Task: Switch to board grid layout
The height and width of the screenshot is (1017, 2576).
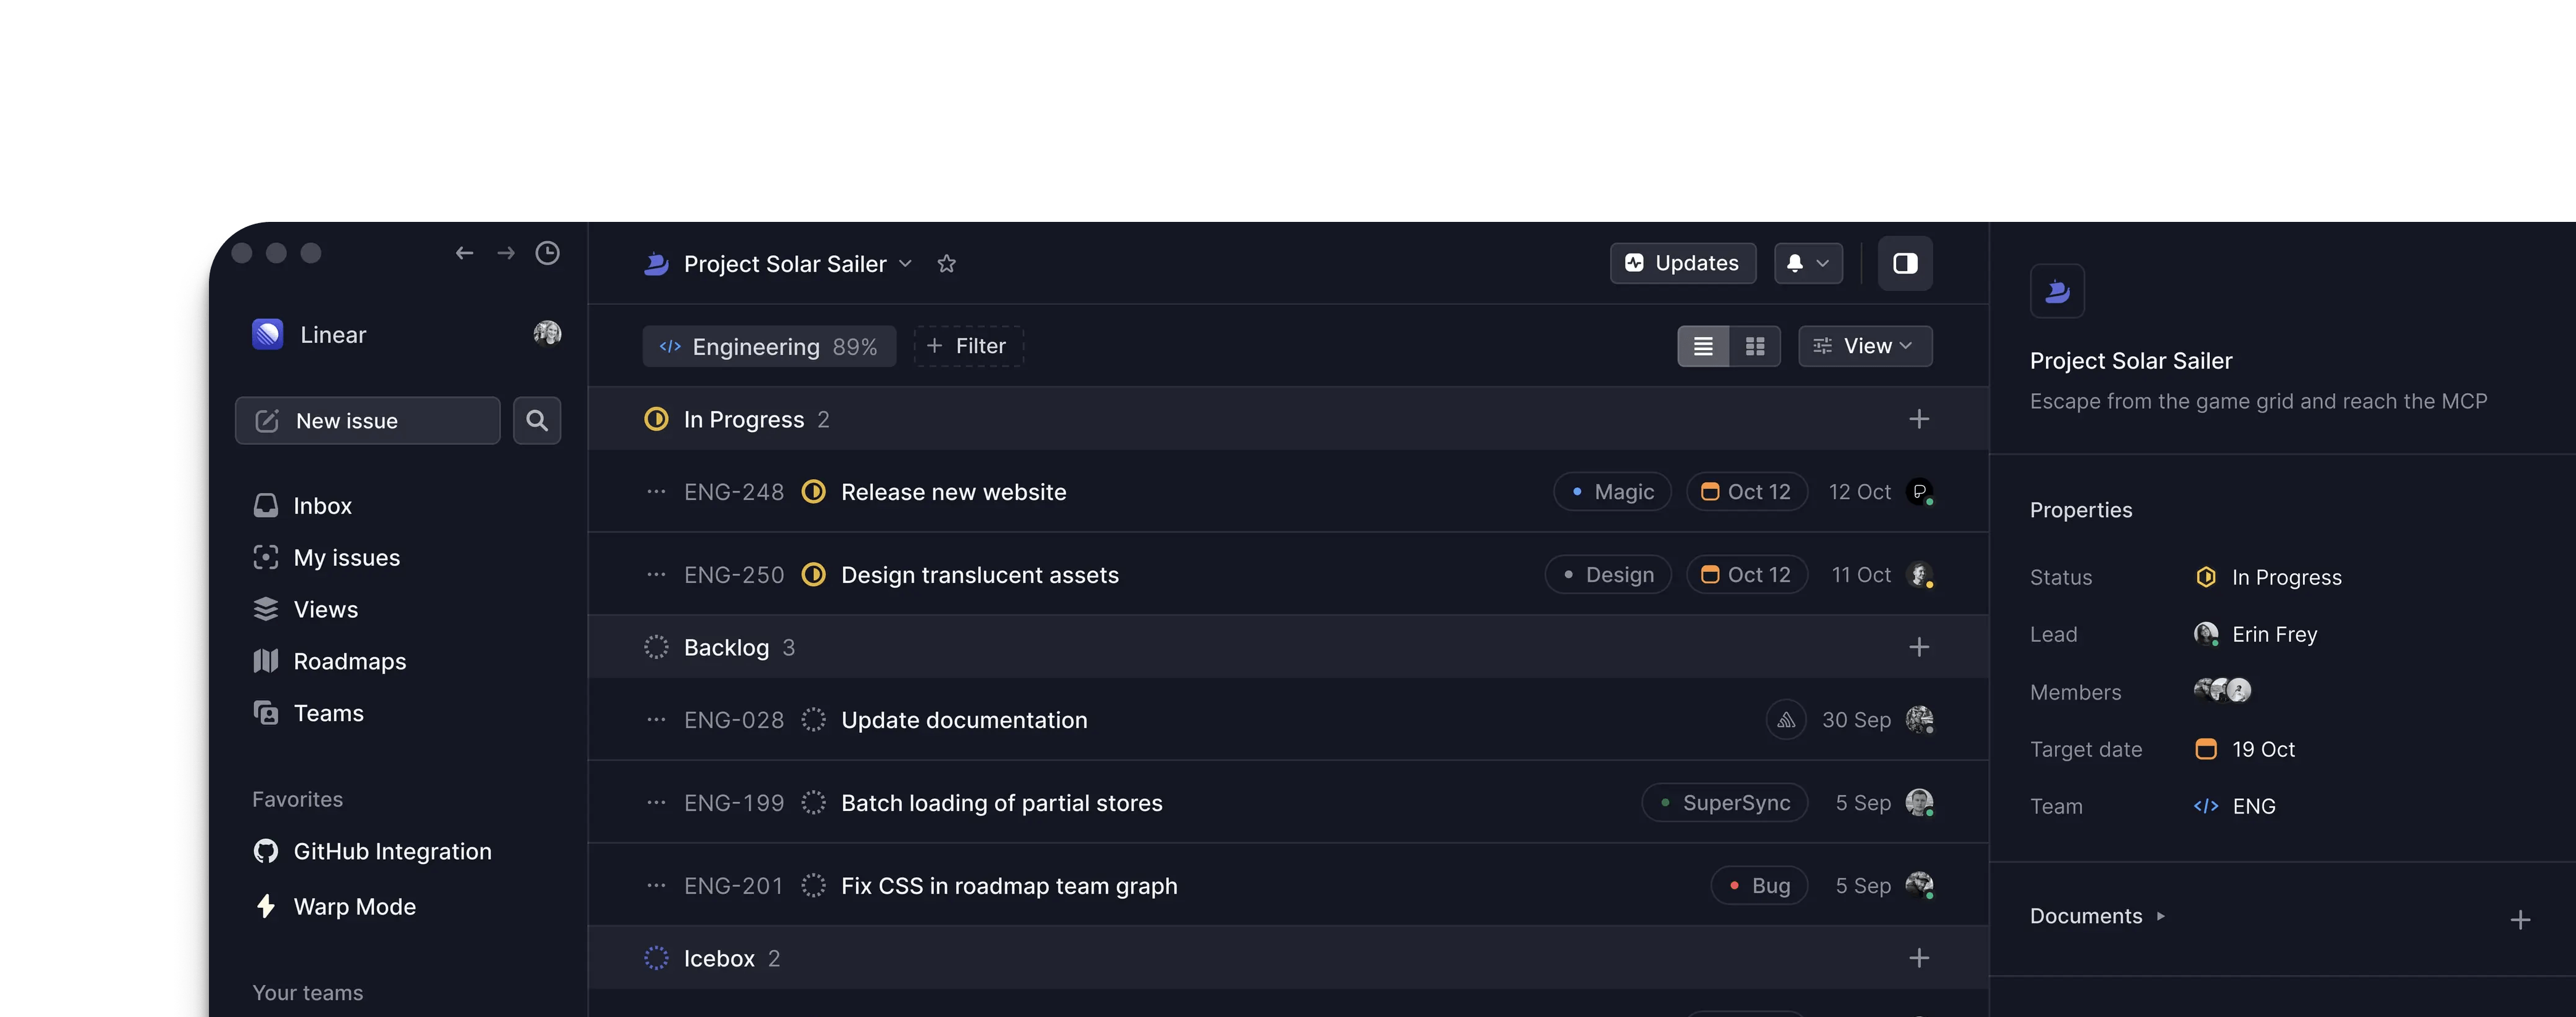Action: 1755,346
